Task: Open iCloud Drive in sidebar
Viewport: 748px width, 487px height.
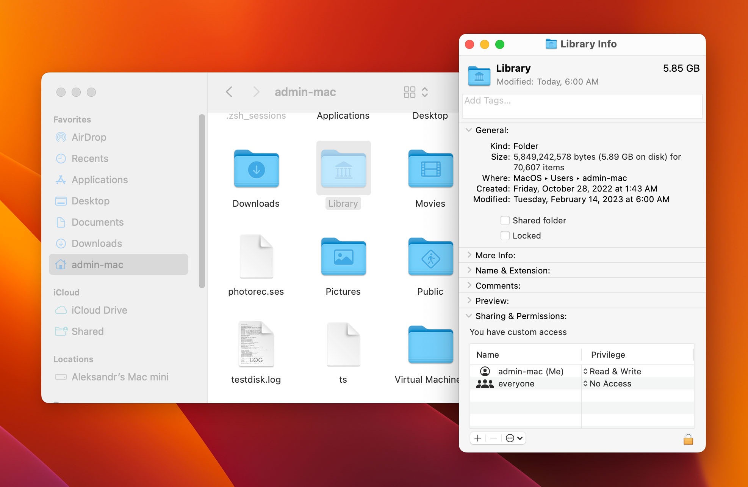Action: pyautogui.click(x=99, y=310)
